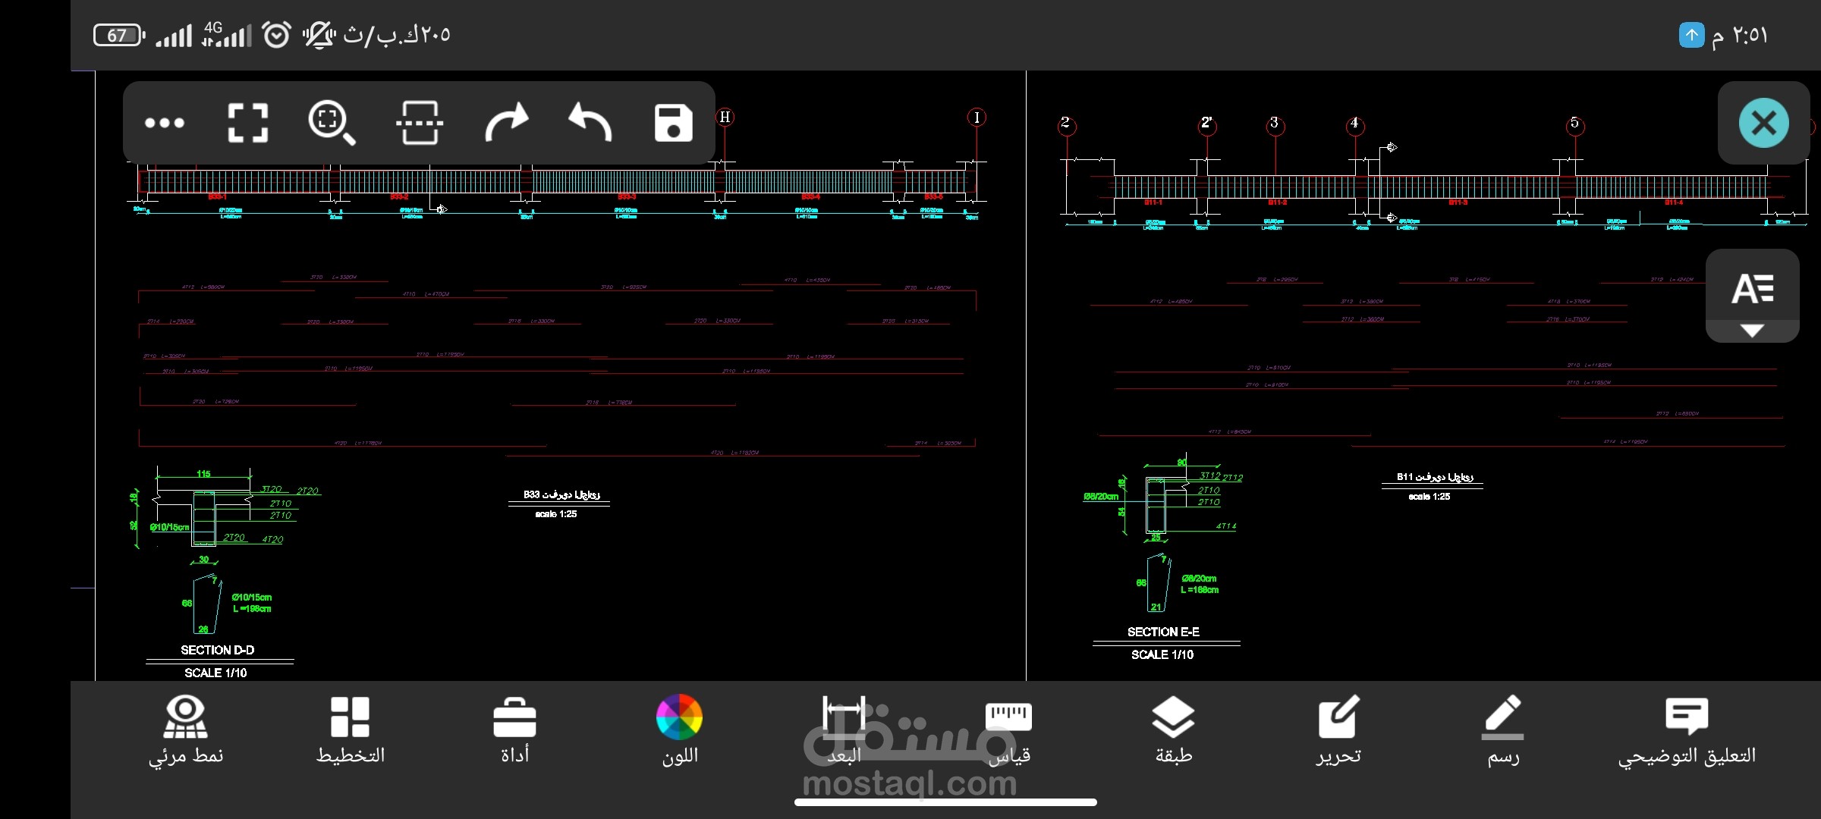The height and width of the screenshot is (819, 1821).
Task: Open the طبقة layers panel
Action: 1173,731
